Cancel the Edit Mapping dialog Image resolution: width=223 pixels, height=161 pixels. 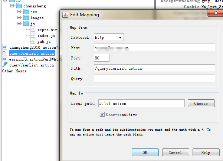[x=176, y=153]
